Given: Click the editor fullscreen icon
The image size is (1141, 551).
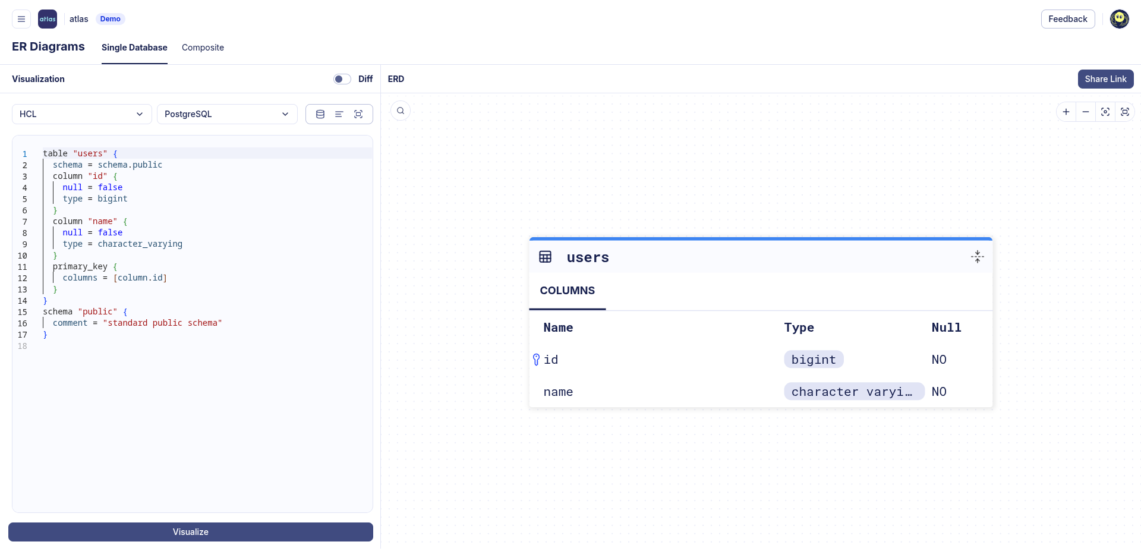Looking at the screenshot, I should point(358,114).
